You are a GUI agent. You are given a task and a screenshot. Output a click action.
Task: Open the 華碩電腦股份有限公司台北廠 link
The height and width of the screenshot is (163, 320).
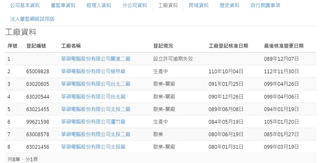tap(93, 97)
